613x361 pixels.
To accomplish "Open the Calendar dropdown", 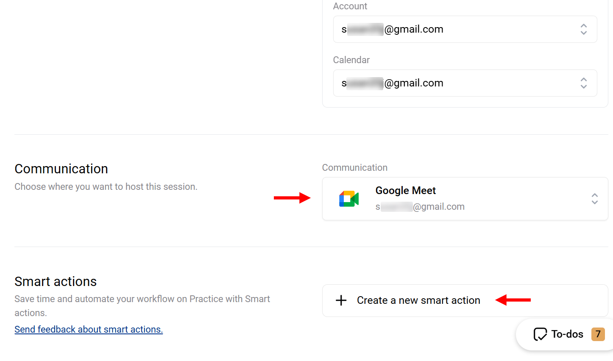I will pyautogui.click(x=583, y=83).
